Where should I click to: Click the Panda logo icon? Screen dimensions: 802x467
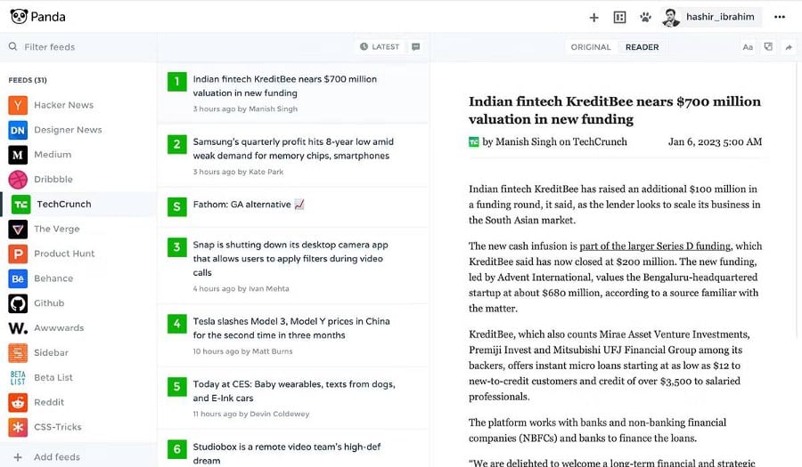[x=19, y=16]
